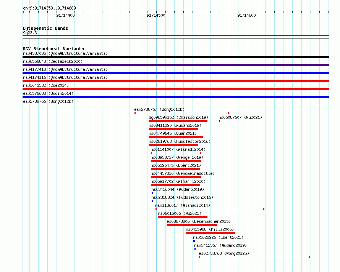This screenshot has height=272, width=340.
Task: Click the red nsv4174116 variant bar
Action: [x=176, y=81]
